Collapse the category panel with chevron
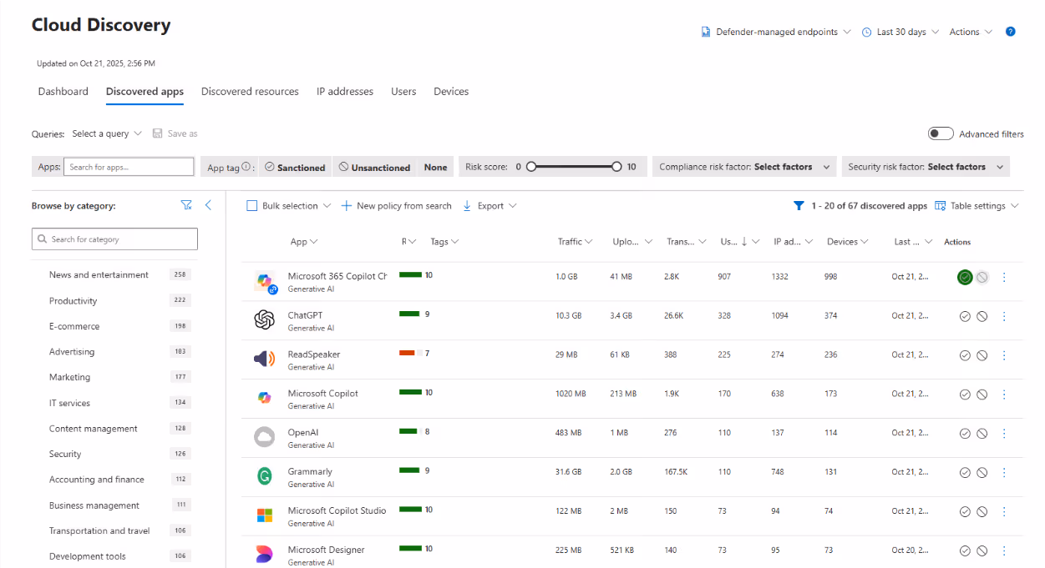 (x=209, y=205)
